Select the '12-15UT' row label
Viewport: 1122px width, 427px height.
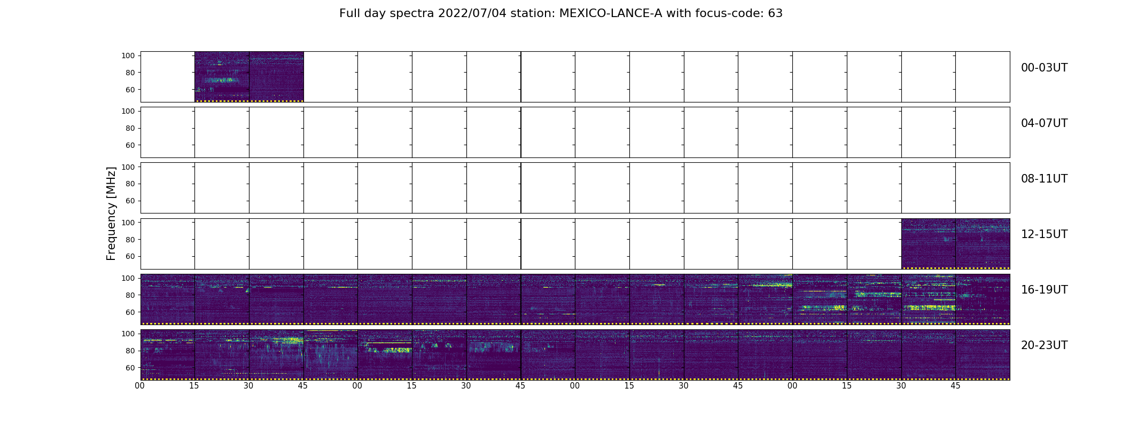coord(1044,234)
